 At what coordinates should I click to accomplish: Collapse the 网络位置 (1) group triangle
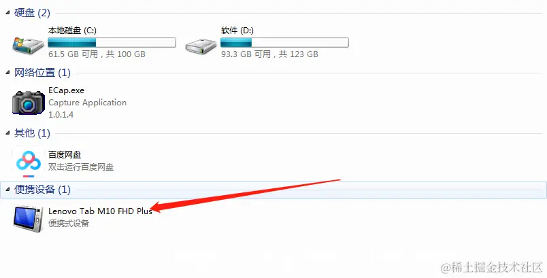pyautogui.click(x=7, y=73)
